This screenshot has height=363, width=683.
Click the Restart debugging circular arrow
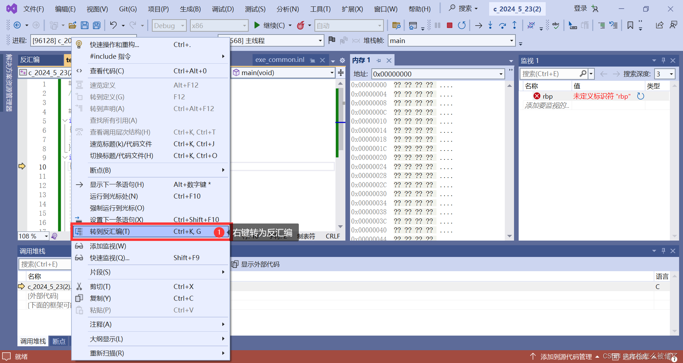462,25
